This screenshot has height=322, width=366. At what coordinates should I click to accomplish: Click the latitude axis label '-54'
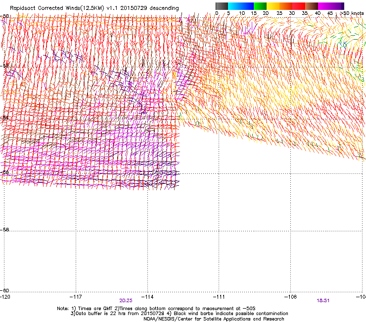[x=4, y=117]
